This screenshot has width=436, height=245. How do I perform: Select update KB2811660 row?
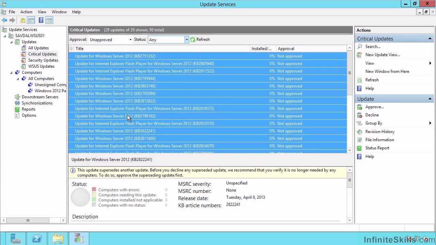point(207,138)
